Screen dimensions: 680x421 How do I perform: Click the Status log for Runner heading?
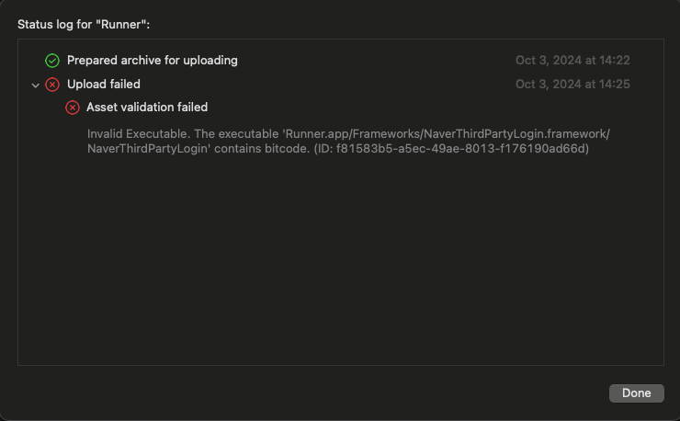click(x=84, y=24)
